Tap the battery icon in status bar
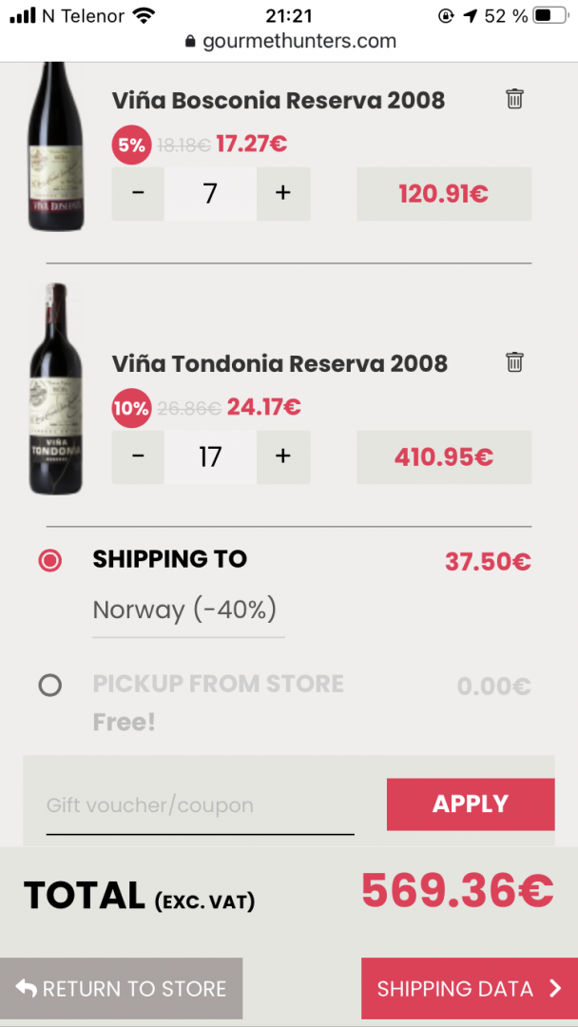 (x=549, y=15)
